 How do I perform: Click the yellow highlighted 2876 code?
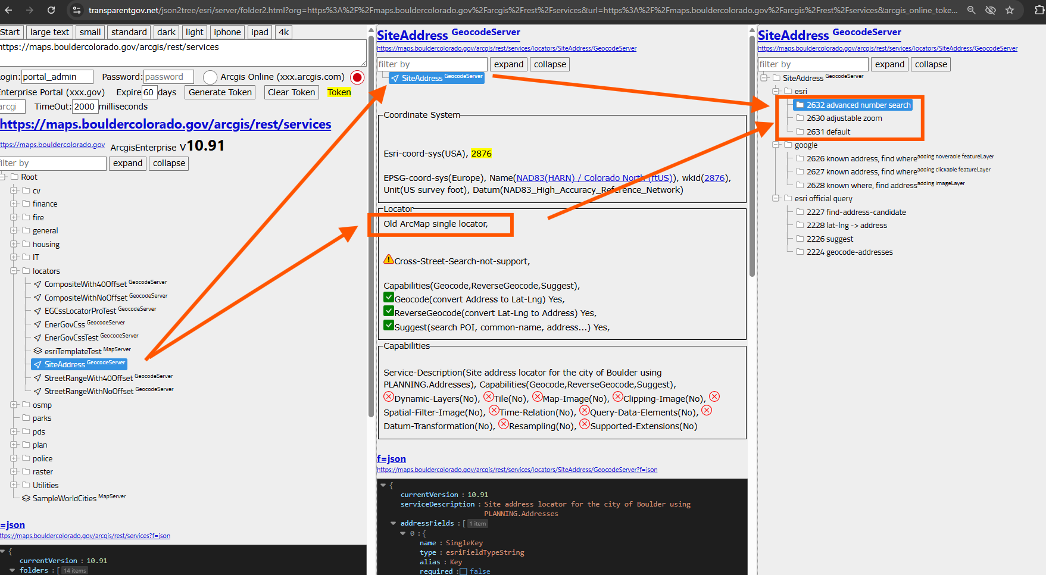click(x=481, y=154)
